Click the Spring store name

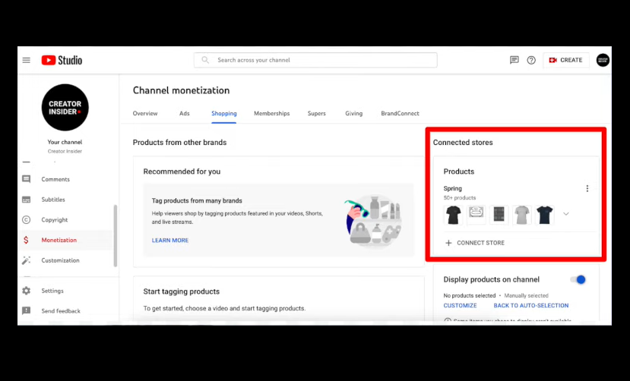[x=452, y=188]
